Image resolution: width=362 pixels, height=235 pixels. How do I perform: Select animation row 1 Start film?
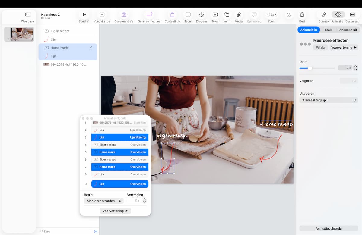pos(120,123)
